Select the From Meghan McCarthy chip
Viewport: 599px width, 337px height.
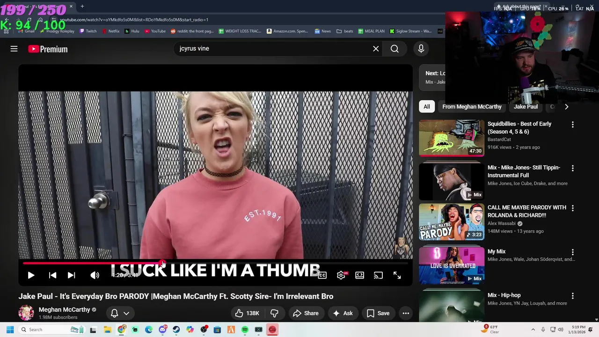pyautogui.click(x=472, y=107)
